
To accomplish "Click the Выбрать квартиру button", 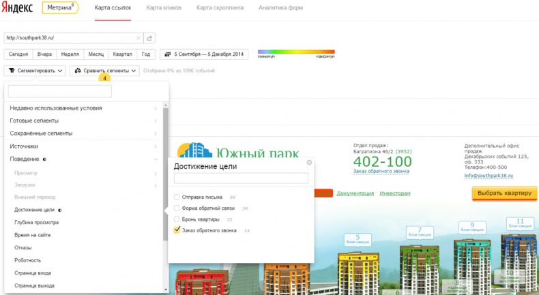I will click(x=504, y=193).
